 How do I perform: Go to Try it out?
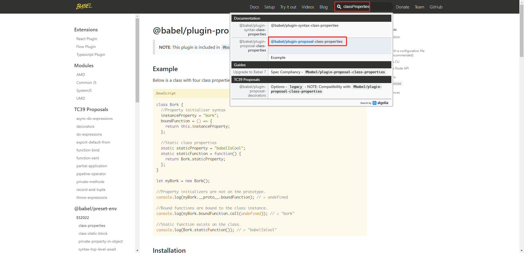tap(288, 7)
